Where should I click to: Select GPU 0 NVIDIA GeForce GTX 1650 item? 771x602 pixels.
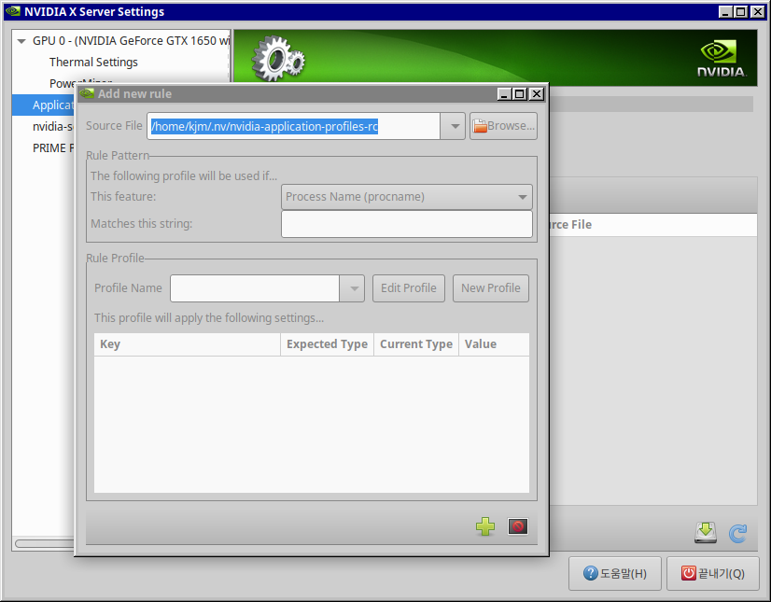[131, 41]
